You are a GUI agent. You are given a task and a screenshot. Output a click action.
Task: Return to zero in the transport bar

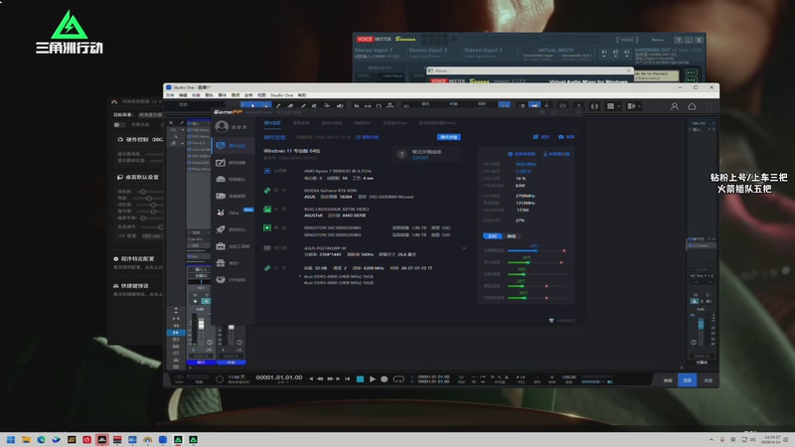tap(347, 378)
